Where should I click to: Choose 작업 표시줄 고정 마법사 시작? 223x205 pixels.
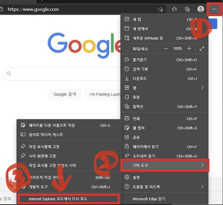[69, 165]
